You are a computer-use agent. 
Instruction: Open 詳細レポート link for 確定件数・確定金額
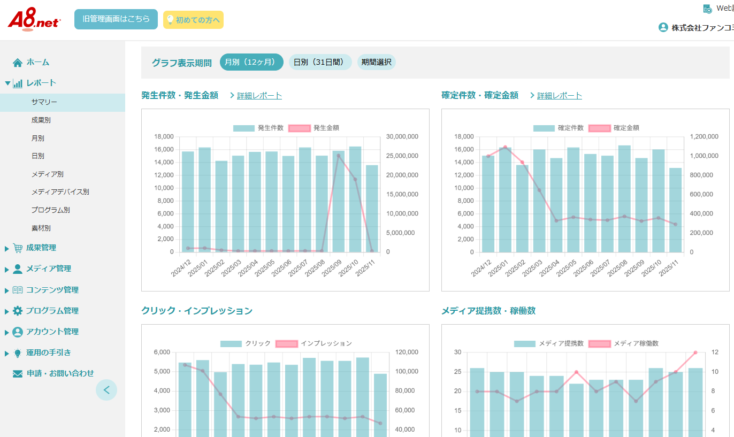559,96
